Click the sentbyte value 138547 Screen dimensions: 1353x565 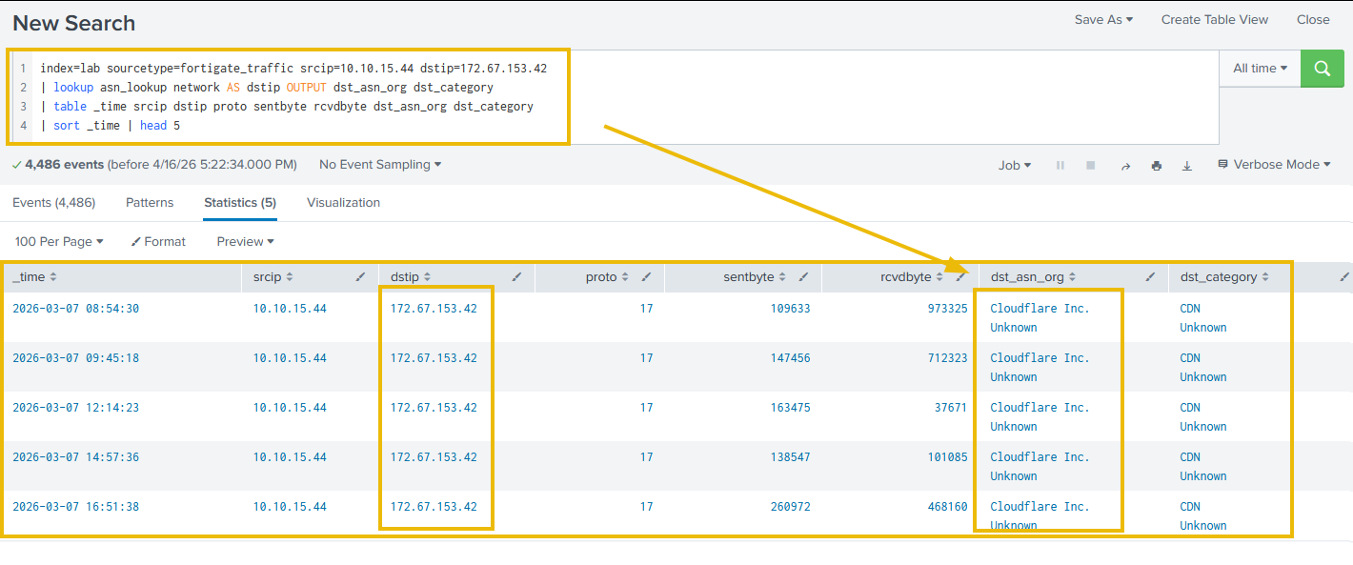tap(790, 457)
